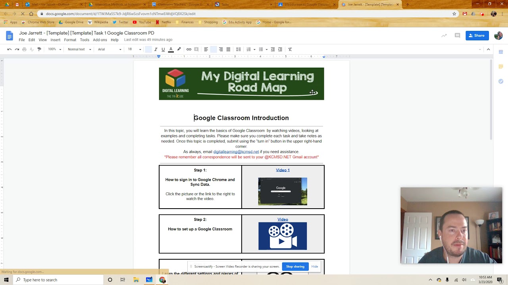The image size is (508, 285).
Task: Toggle bold formatting
Action: coord(148,49)
